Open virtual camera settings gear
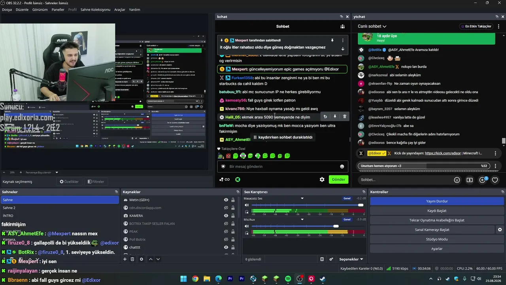Screen dimensions: 506x285 (500, 230)
